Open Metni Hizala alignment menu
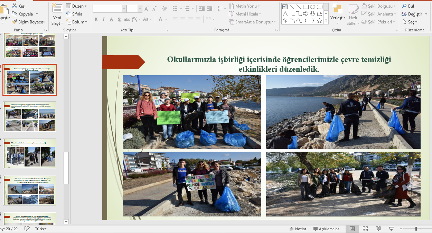This screenshot has width=432, height=233. 245,14
